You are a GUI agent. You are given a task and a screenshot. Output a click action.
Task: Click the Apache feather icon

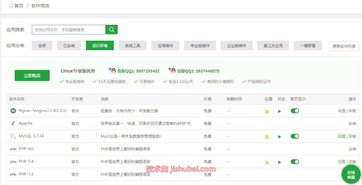[x=13, y=124]
